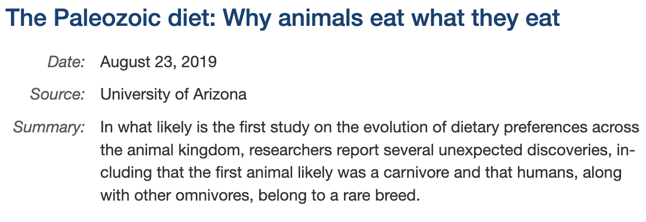Click the "Source:" label
The height and width of the screenshot is (222, 646).
[x=57, y=94]
